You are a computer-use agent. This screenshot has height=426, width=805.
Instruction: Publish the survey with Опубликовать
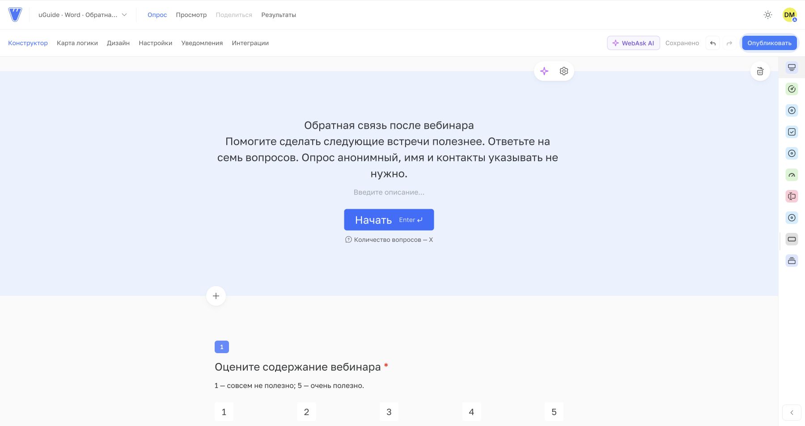769,43
